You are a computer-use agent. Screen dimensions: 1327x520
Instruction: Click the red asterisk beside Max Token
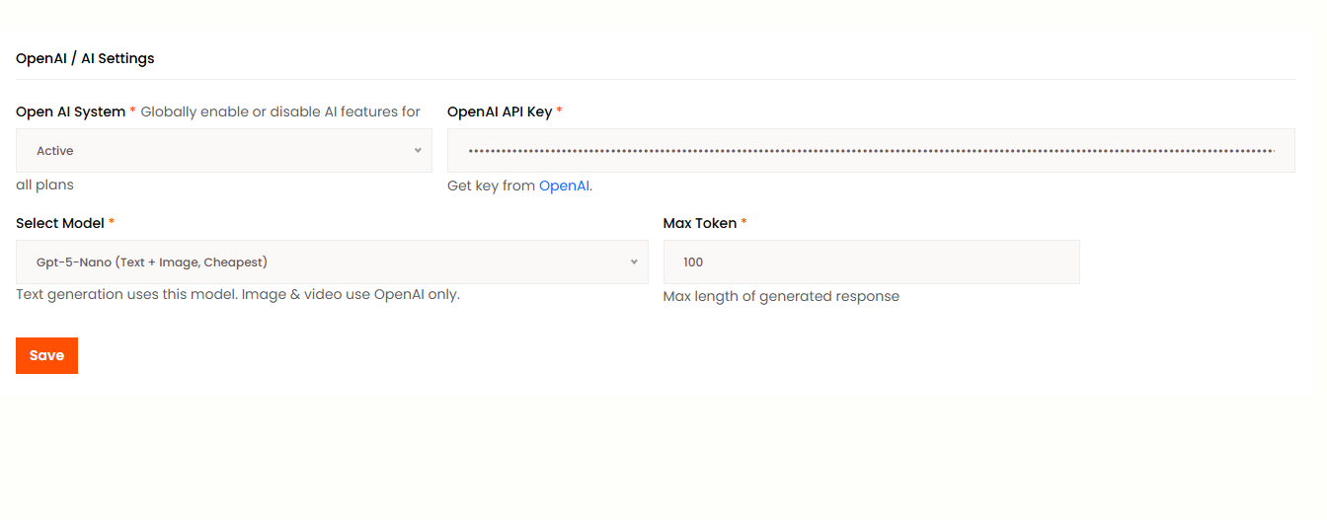(x=744, y=223)
